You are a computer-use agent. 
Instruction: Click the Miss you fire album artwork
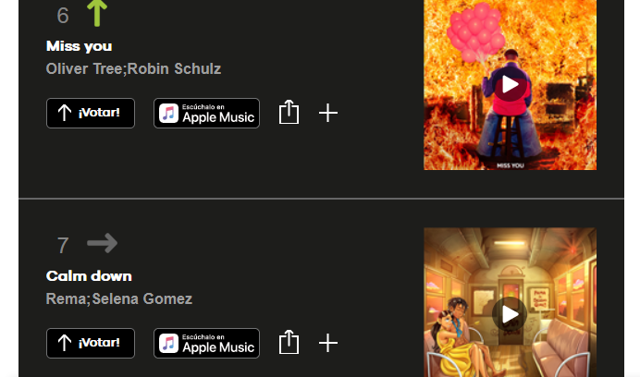pyautogui.click(x=510, y=85)
